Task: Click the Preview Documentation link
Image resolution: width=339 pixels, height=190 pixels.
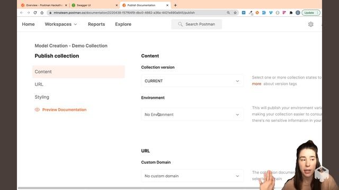Action: (64, 110)
